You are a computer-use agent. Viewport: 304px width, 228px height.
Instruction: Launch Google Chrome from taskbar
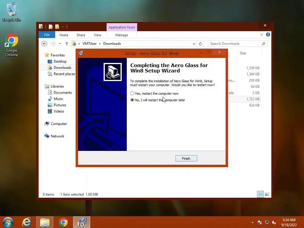pyautogui.click(x=63, y=222)
